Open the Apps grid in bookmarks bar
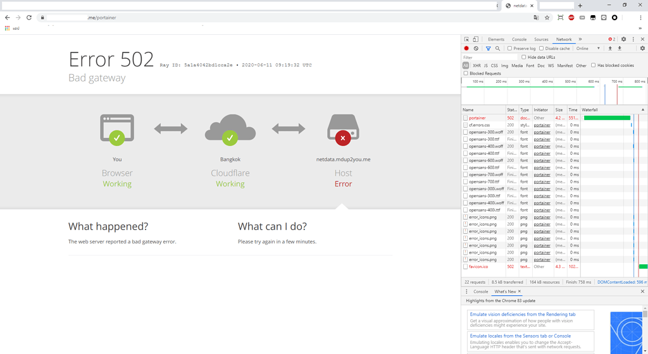Screen dimensions: 648x354 [7, 28]
